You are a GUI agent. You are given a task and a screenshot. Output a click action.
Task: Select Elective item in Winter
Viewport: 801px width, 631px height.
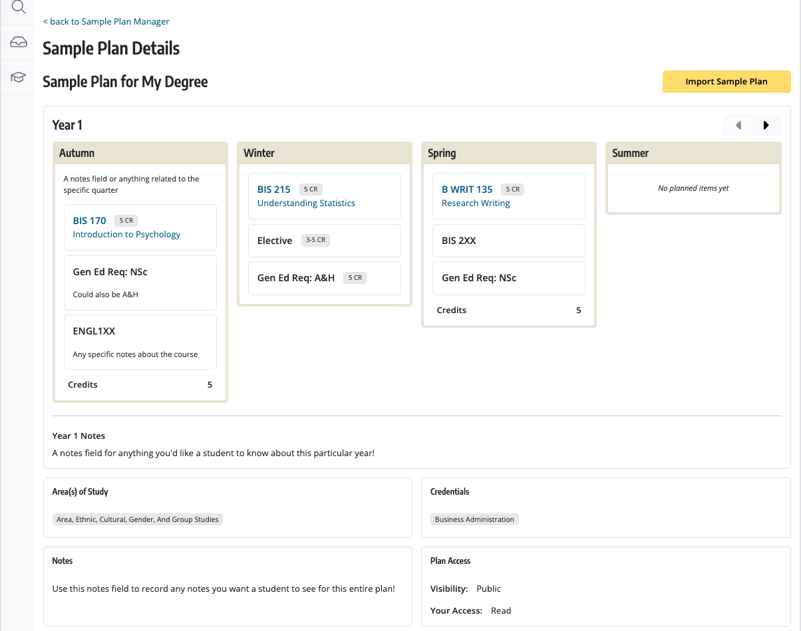[325, 241]
